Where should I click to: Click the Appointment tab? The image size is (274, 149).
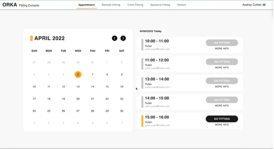(86, 5)
